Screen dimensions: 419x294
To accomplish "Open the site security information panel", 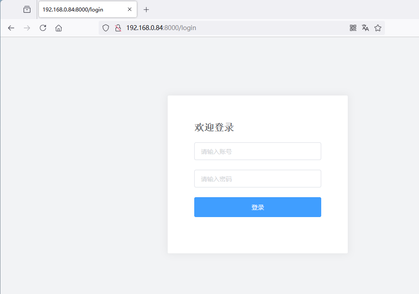I will [x=118, y=27].
